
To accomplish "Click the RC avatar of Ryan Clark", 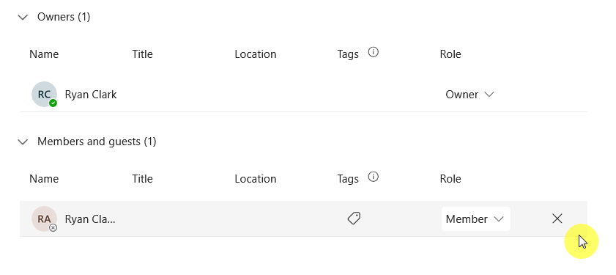I will point(44,94).
